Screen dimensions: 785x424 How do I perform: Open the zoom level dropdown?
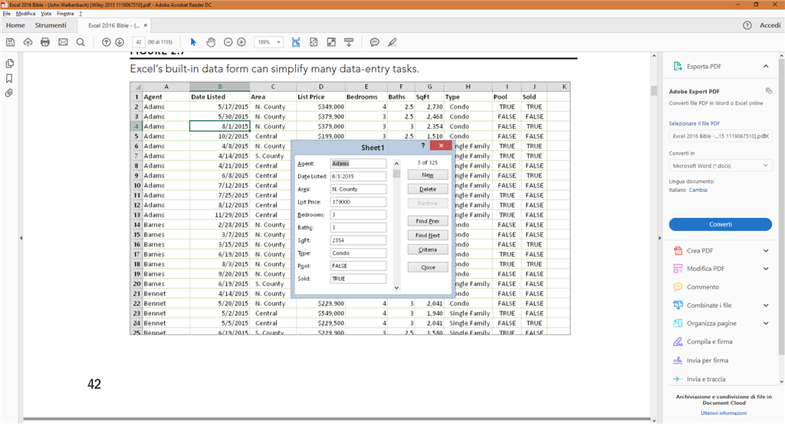pos(279,43)
